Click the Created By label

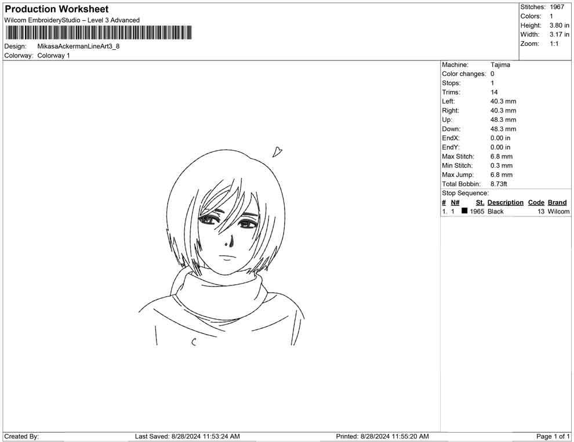21,437
